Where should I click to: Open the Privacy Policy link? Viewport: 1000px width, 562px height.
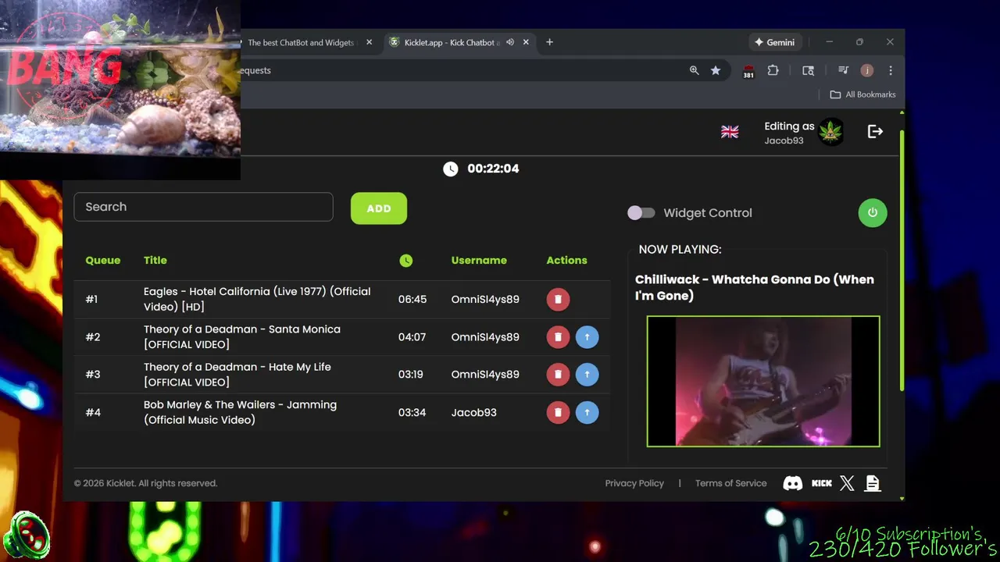(x=634, y=483)
